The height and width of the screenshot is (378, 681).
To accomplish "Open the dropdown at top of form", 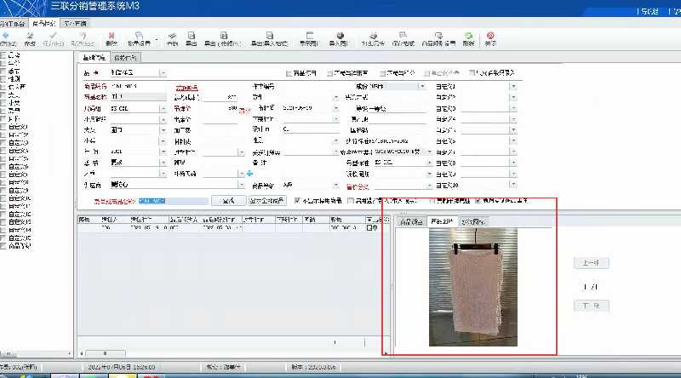I will click(163, 73).
